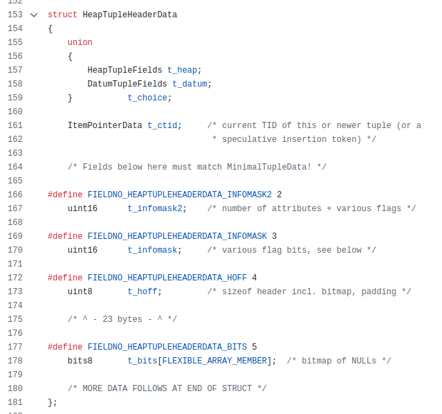
Task: Click the t_ctid field name
Action: click(x=162, y=125)
